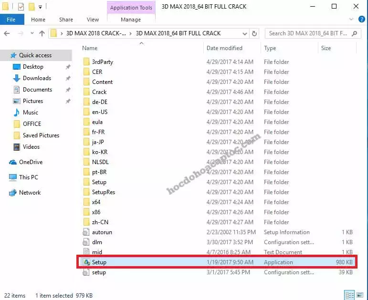Switch to Large icons view layout
The width and height of the screenshot is (368, 300).
360,295
